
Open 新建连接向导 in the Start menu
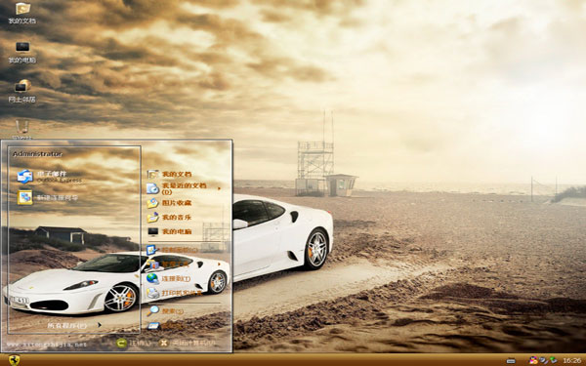48,197
